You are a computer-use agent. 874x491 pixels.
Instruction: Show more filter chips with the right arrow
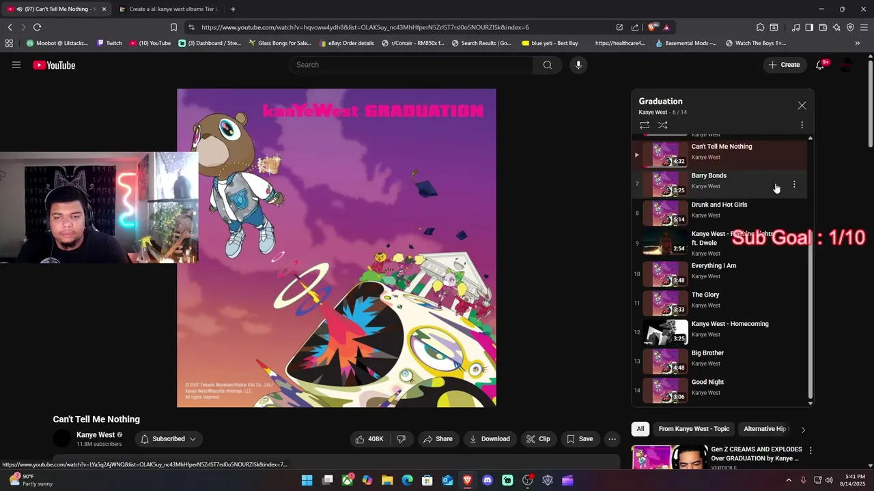click(x=803, y=430)
